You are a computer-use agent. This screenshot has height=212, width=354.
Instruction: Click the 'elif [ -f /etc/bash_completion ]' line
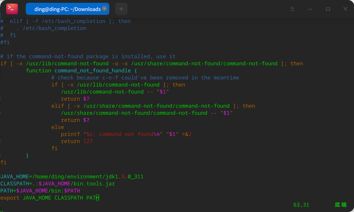(65, 21)
